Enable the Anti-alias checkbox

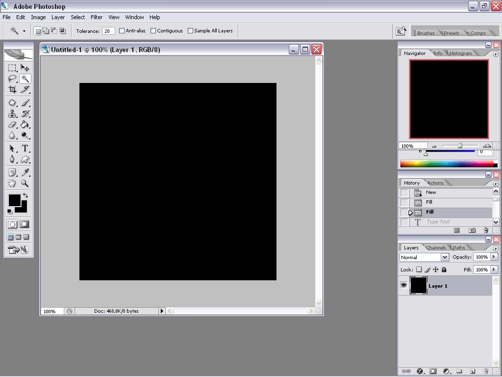click(x=122, y=31)
